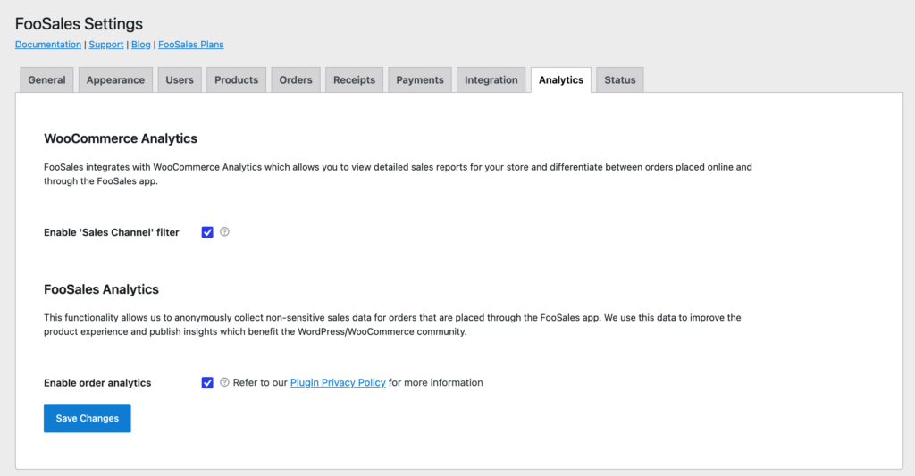Viewport: 915px width, 476px height.
Task: Click help icon beside Enable order analytics
Action: coord(224,382)
